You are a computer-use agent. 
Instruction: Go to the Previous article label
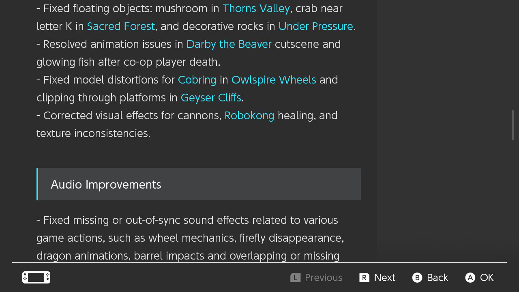point(323,277)
